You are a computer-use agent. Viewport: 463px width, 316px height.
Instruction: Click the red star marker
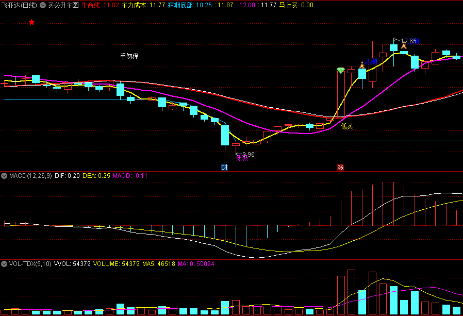click(x=31, y=23)
